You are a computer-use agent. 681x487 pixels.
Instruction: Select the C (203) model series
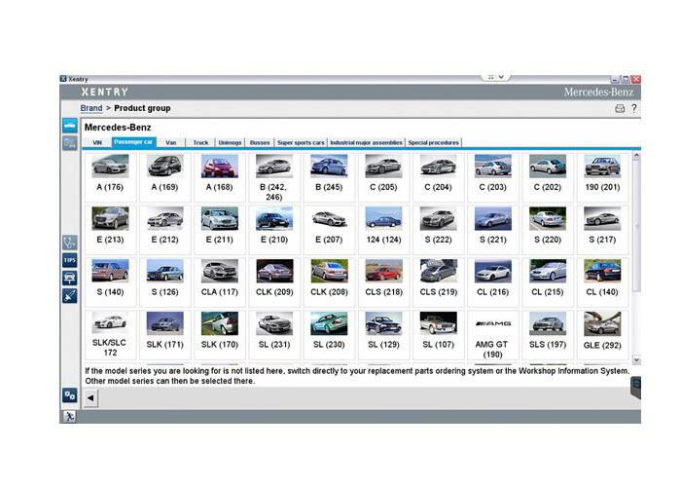tap(493, 177)
